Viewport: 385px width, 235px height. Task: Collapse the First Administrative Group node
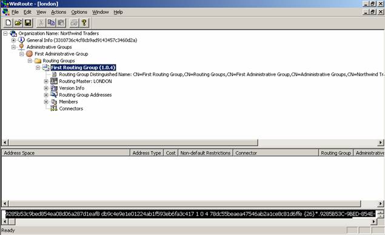point(22,54)
